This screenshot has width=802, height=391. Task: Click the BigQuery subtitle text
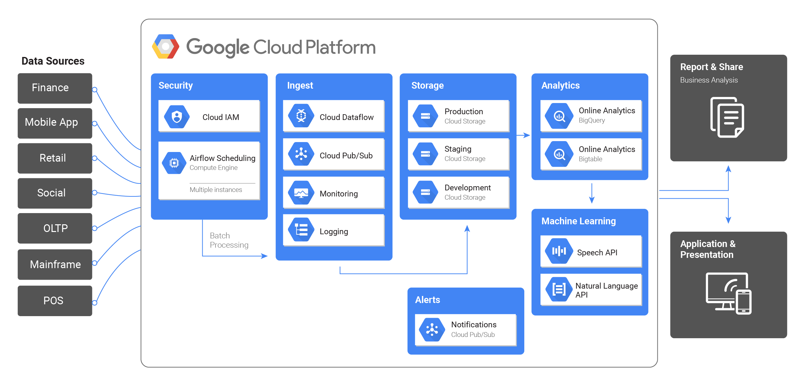pos(592,120)
